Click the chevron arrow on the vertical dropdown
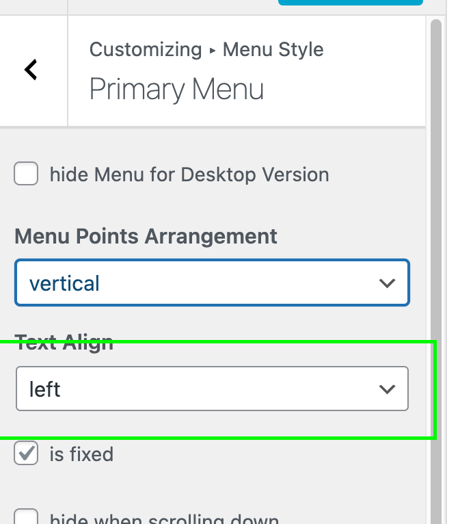The width and height of the screenshot is (473, 524). pyautogui.click(x=387, y=283)
